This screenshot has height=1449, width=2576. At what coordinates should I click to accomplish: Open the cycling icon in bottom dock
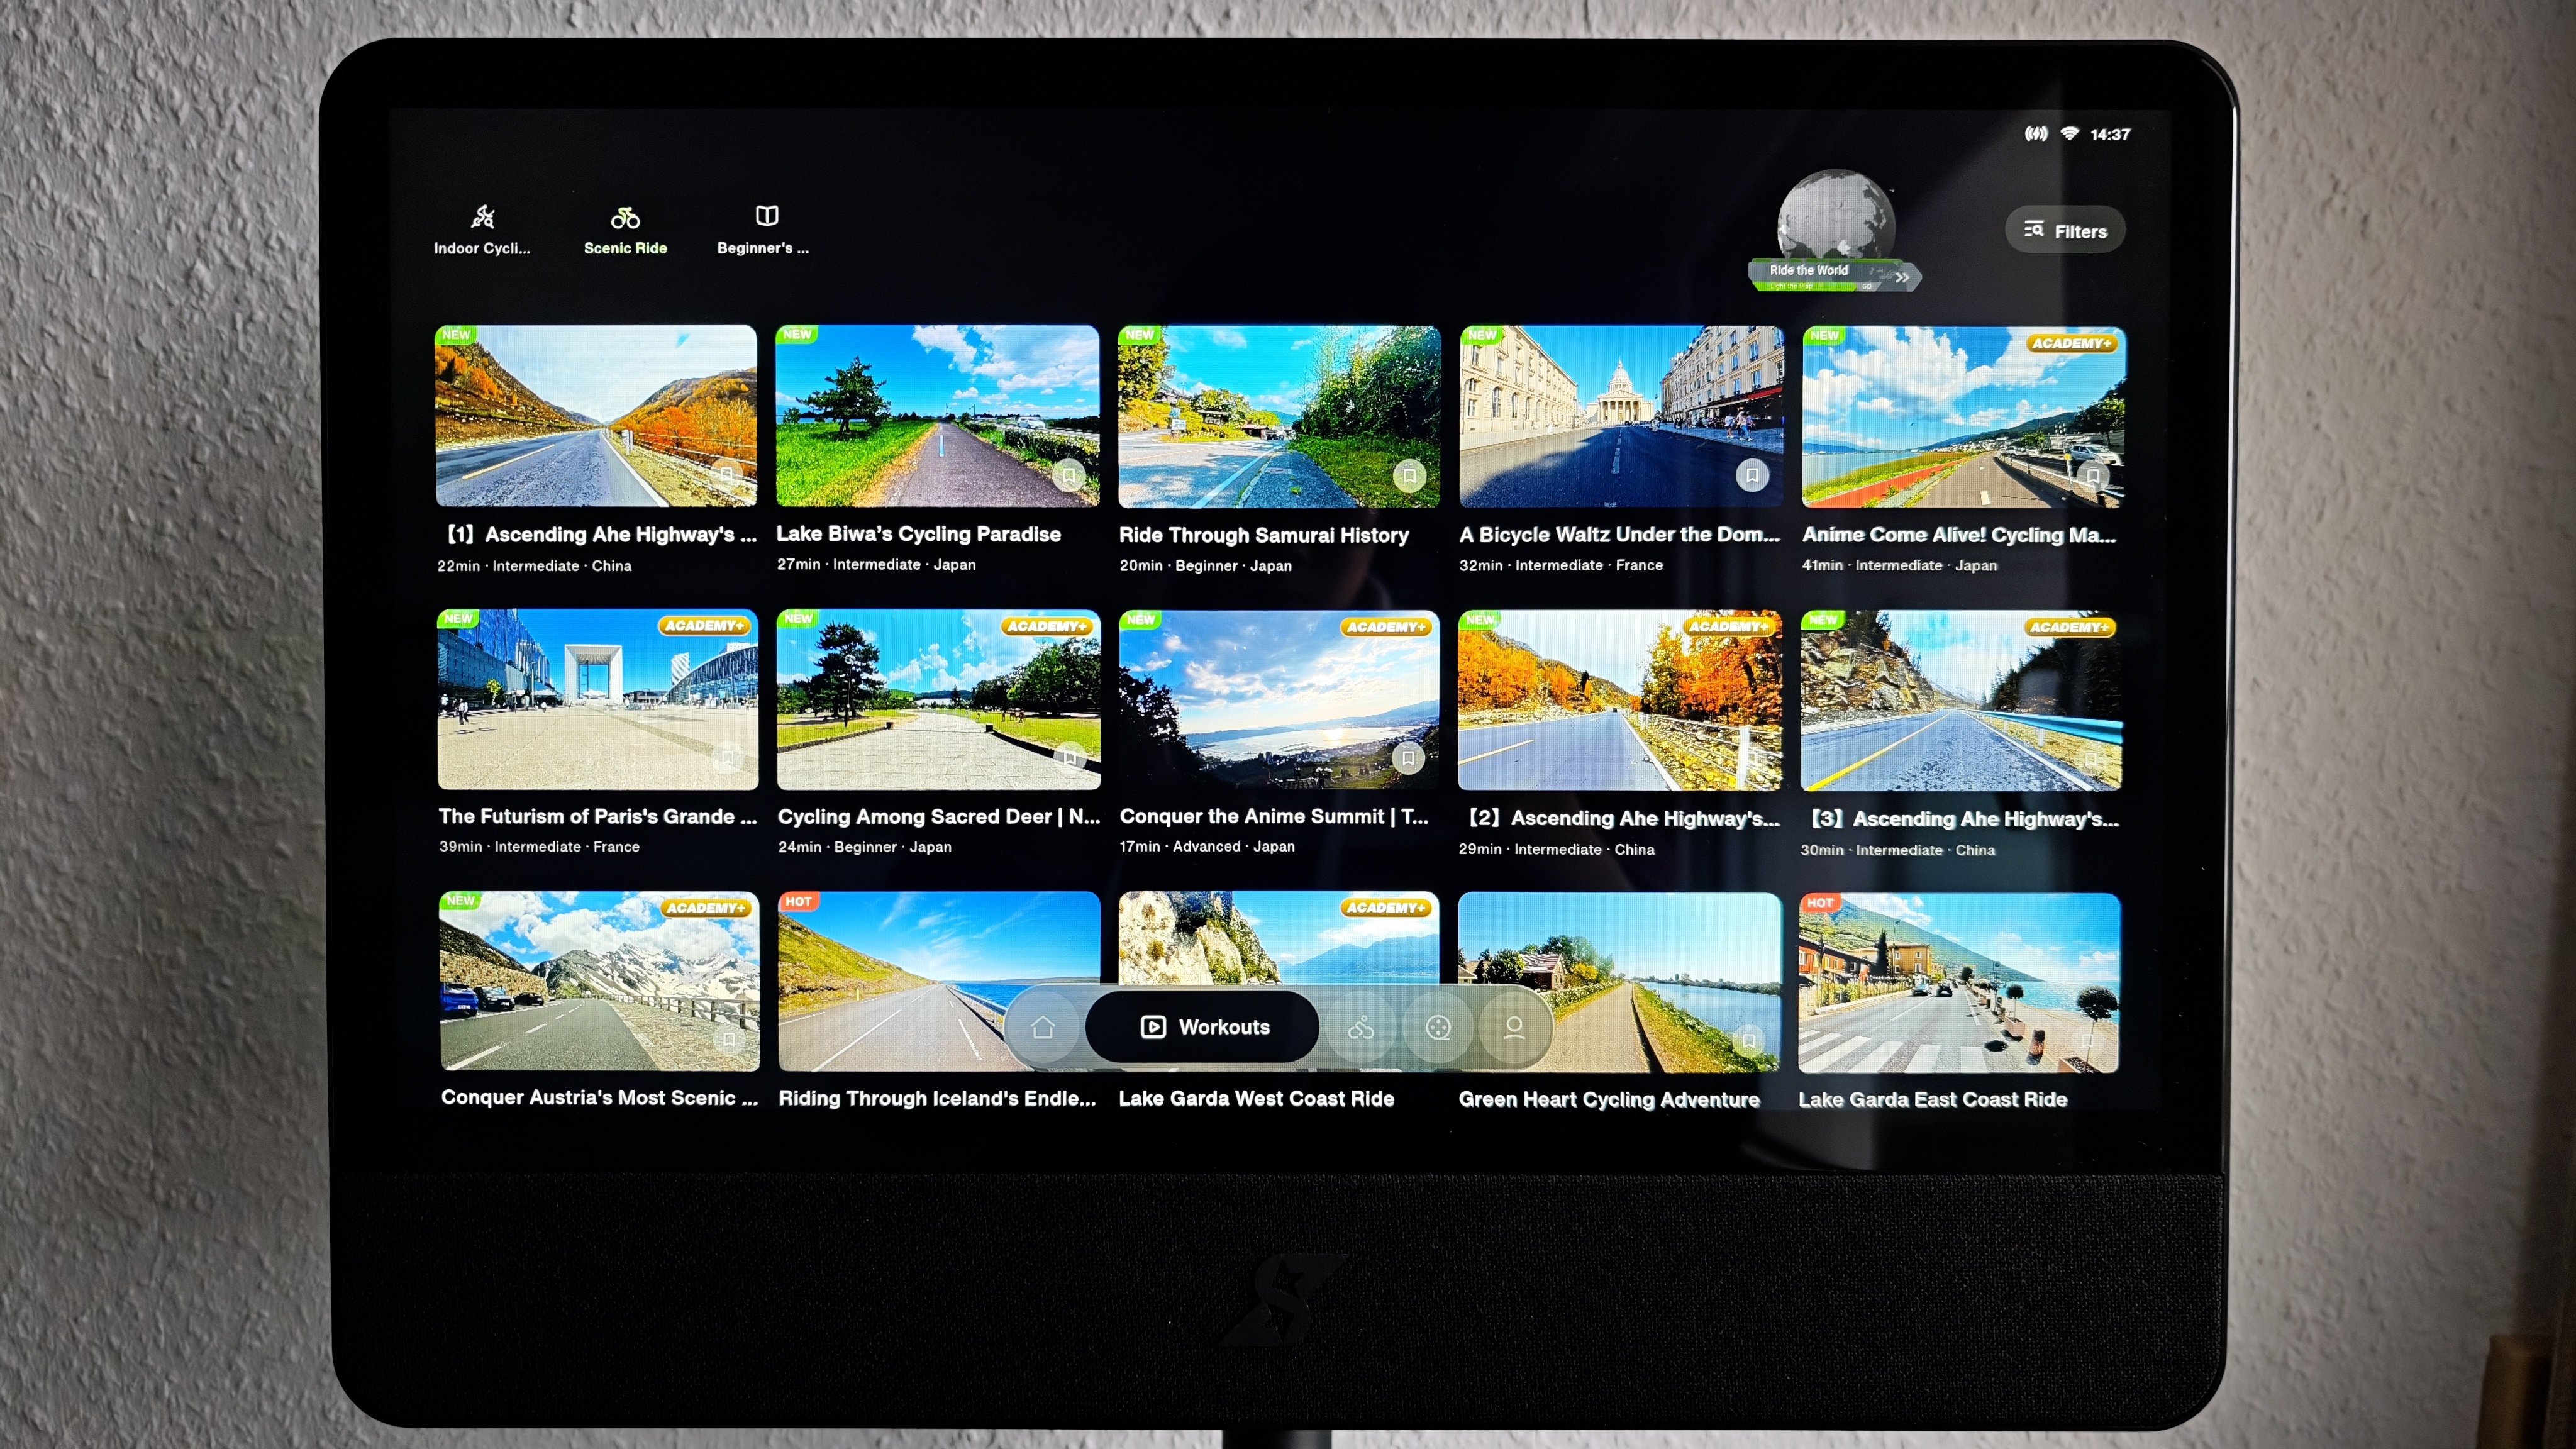click(1360, 1027)
